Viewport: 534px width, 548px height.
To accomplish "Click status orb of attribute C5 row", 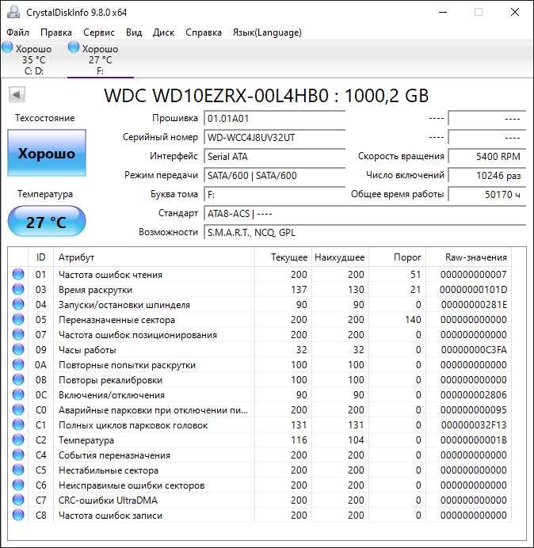I will pos(18,470).
